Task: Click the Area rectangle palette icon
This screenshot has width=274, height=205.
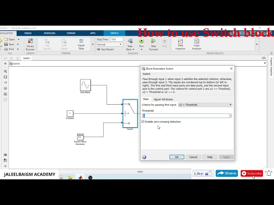Action: pyautogui.click(x=6, y=100)
